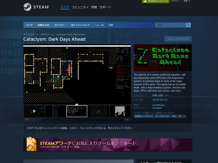Click the コミュニティハブ button
218x163 pixels.
178,39
